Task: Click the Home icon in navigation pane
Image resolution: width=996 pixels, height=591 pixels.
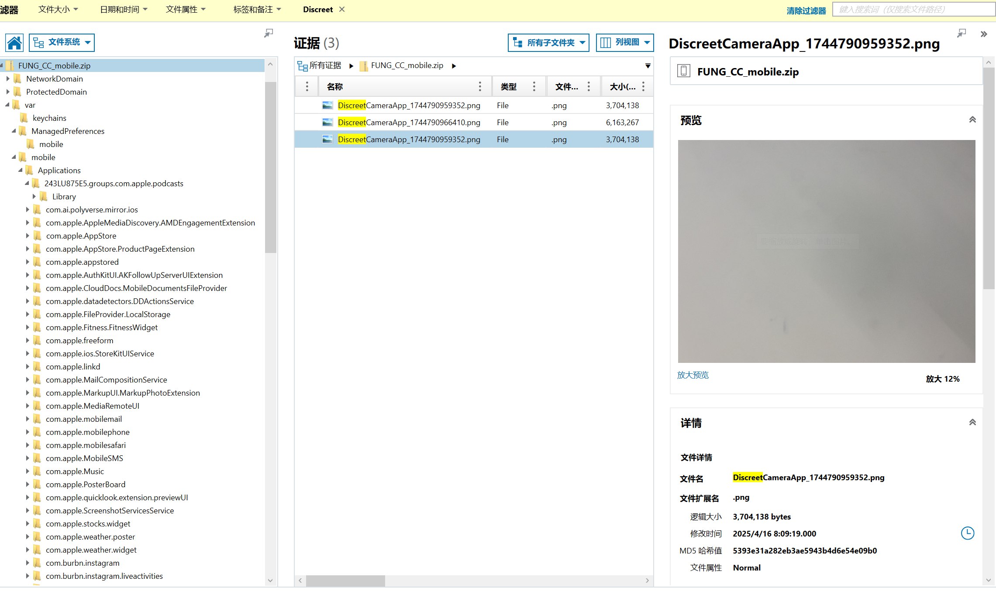Action: [x=14, y=43]
